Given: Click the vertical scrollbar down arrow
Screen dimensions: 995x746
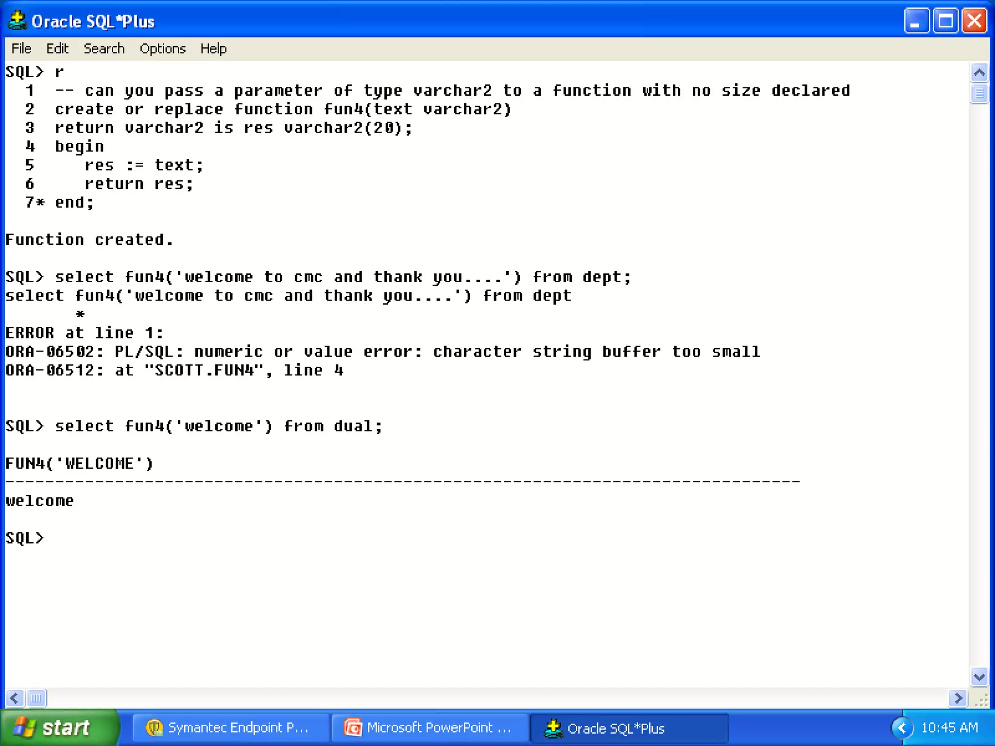Looking at the screenshot, I should pos(979,677).
